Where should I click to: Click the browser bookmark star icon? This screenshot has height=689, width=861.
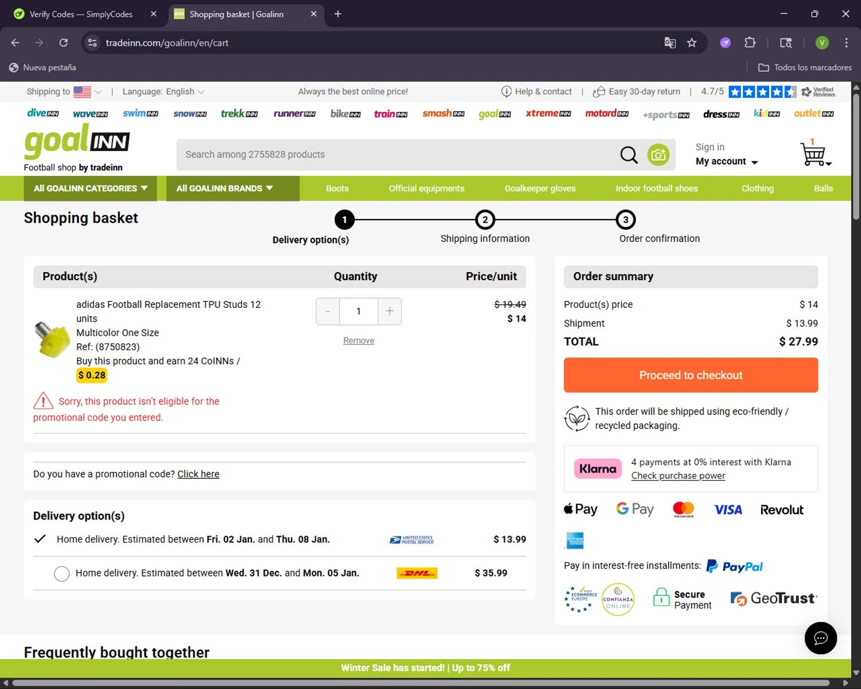click(x=692, y=42)
